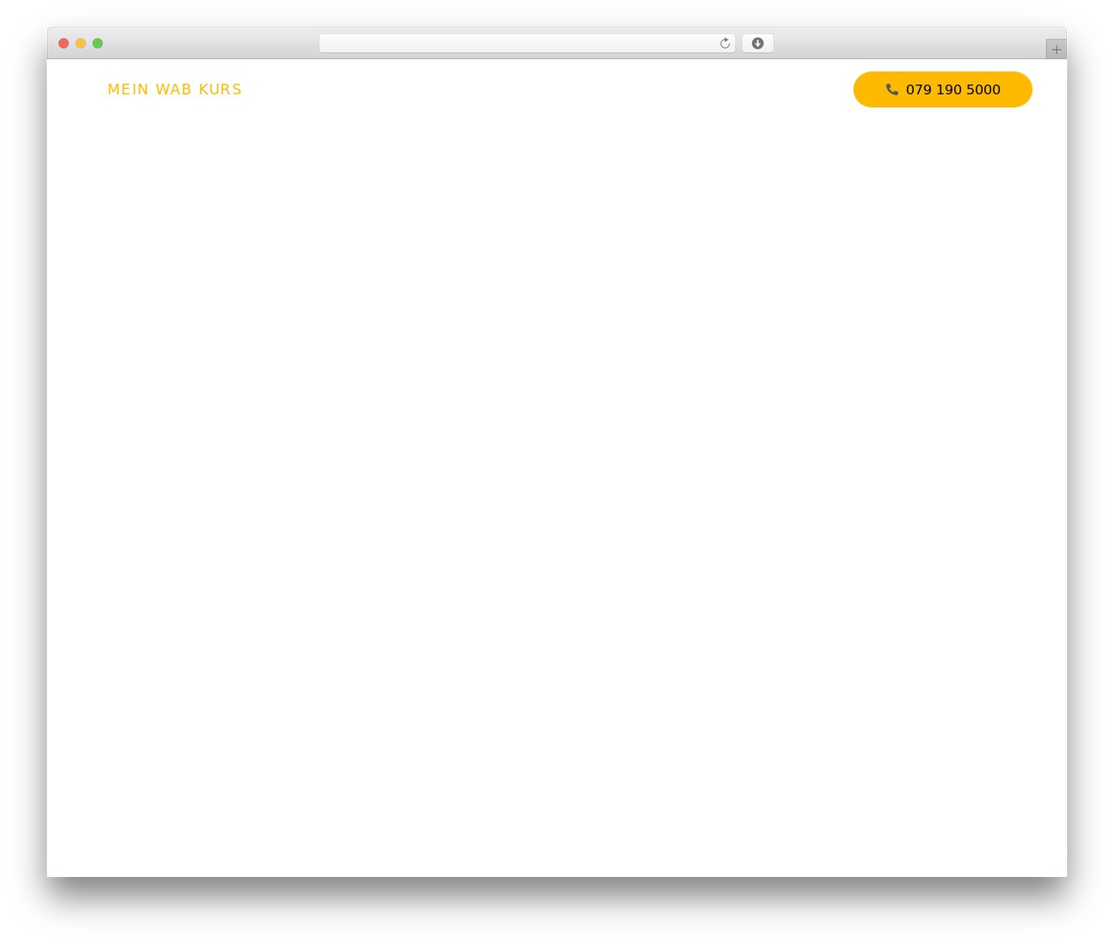Maximize the window with green button

(x=97, y=44)
